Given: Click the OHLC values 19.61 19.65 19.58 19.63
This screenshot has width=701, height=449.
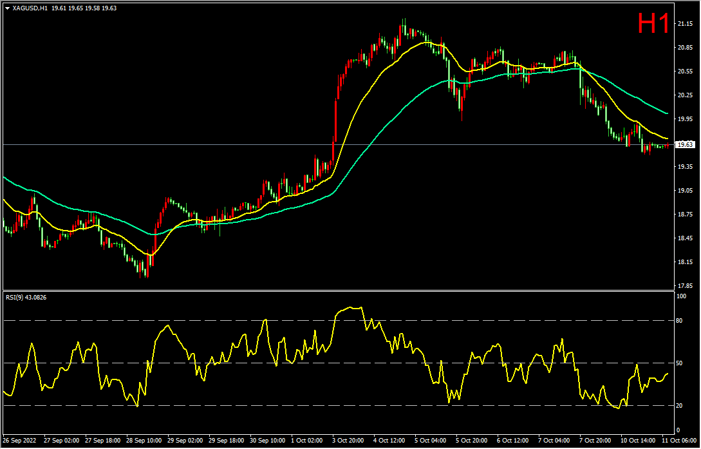Looking at the screenshot, I should tap(84, 8).
